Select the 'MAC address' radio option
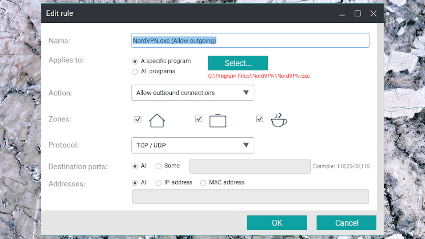The width and height of the screenshot is (425, 239). 203,183
